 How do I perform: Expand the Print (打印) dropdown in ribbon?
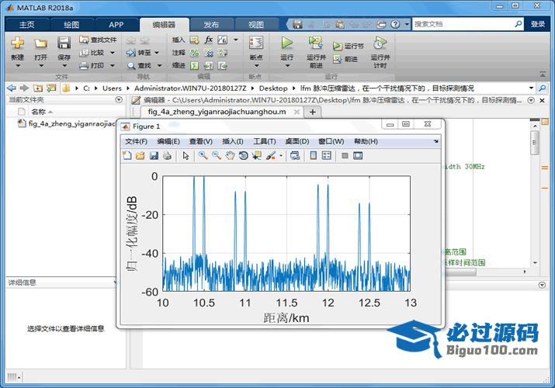click(x=113, y=66)
